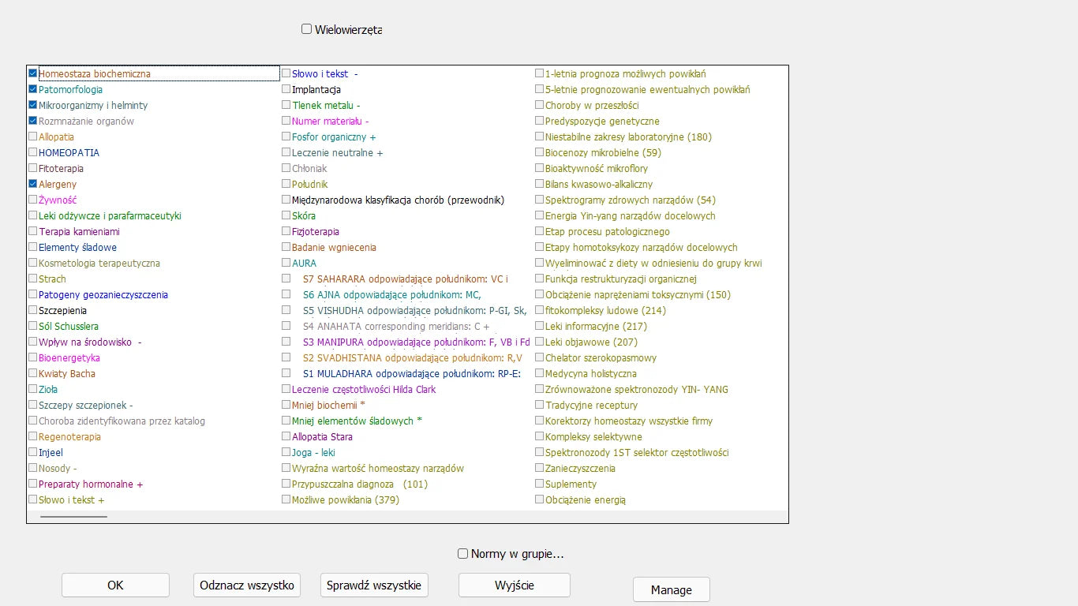
Task: Click the Odznacz wszystko button
Action: (247, 585)
